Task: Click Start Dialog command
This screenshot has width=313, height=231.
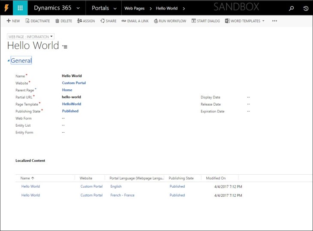Action: click(x=206, y=21)
